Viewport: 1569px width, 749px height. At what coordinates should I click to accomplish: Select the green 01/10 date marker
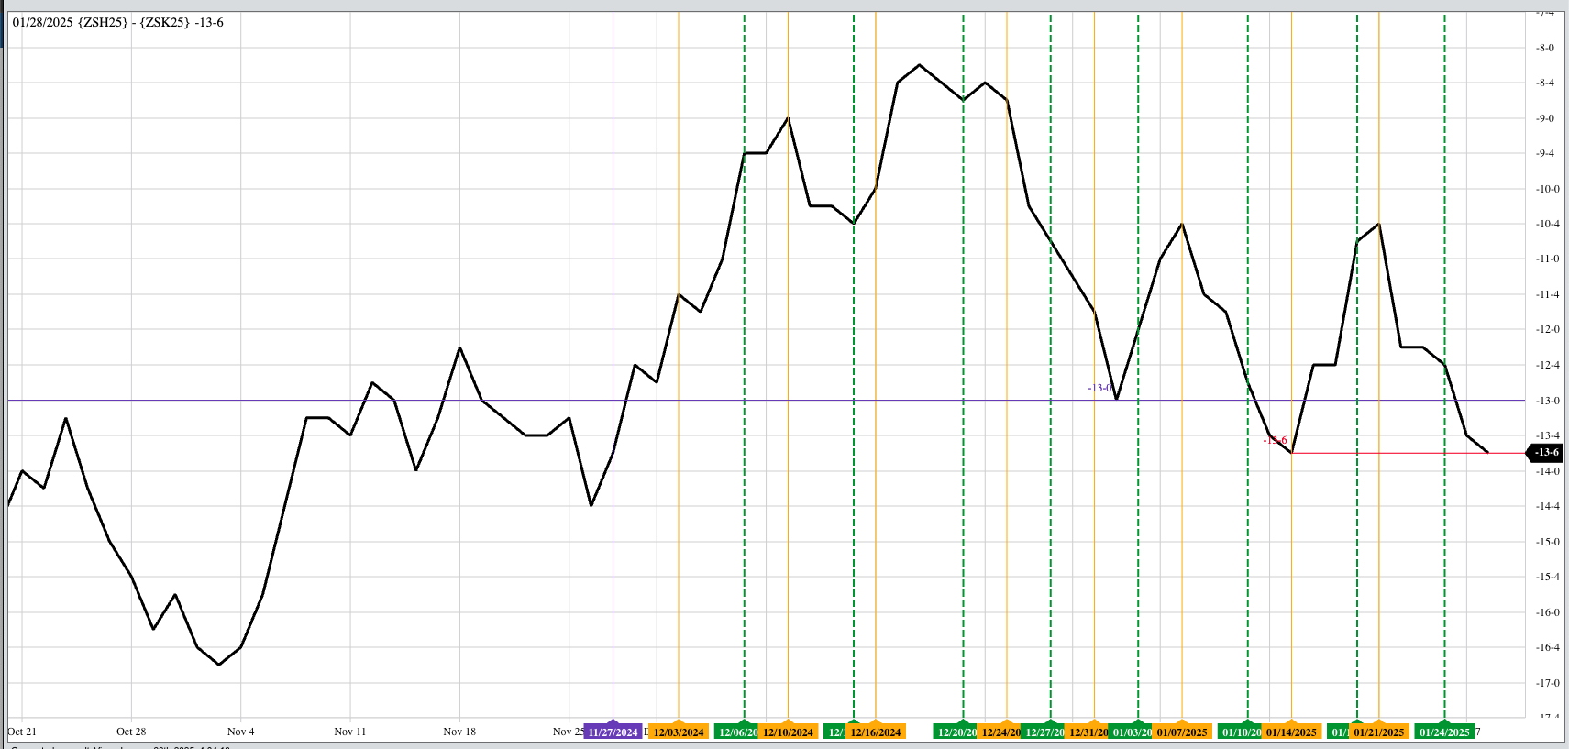[x=1241, y=732]
